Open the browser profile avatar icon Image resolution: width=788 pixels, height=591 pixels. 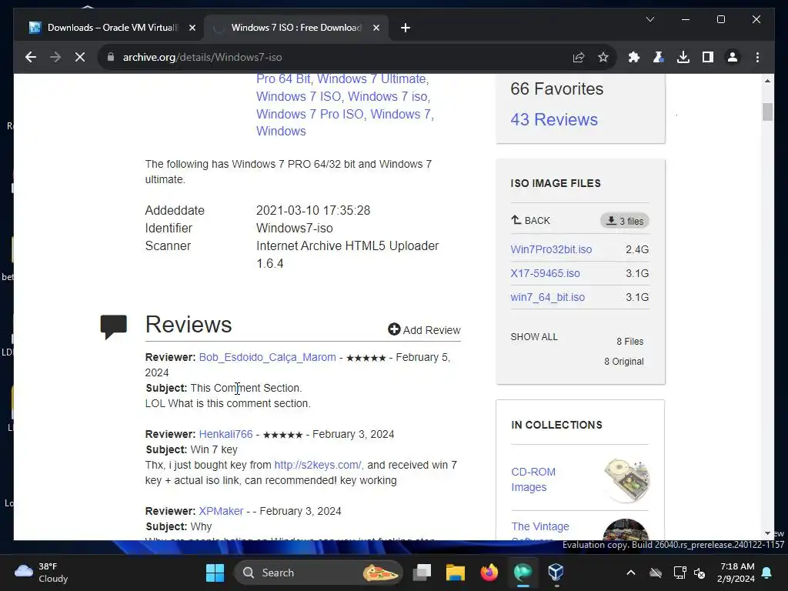tap(733, 57)
